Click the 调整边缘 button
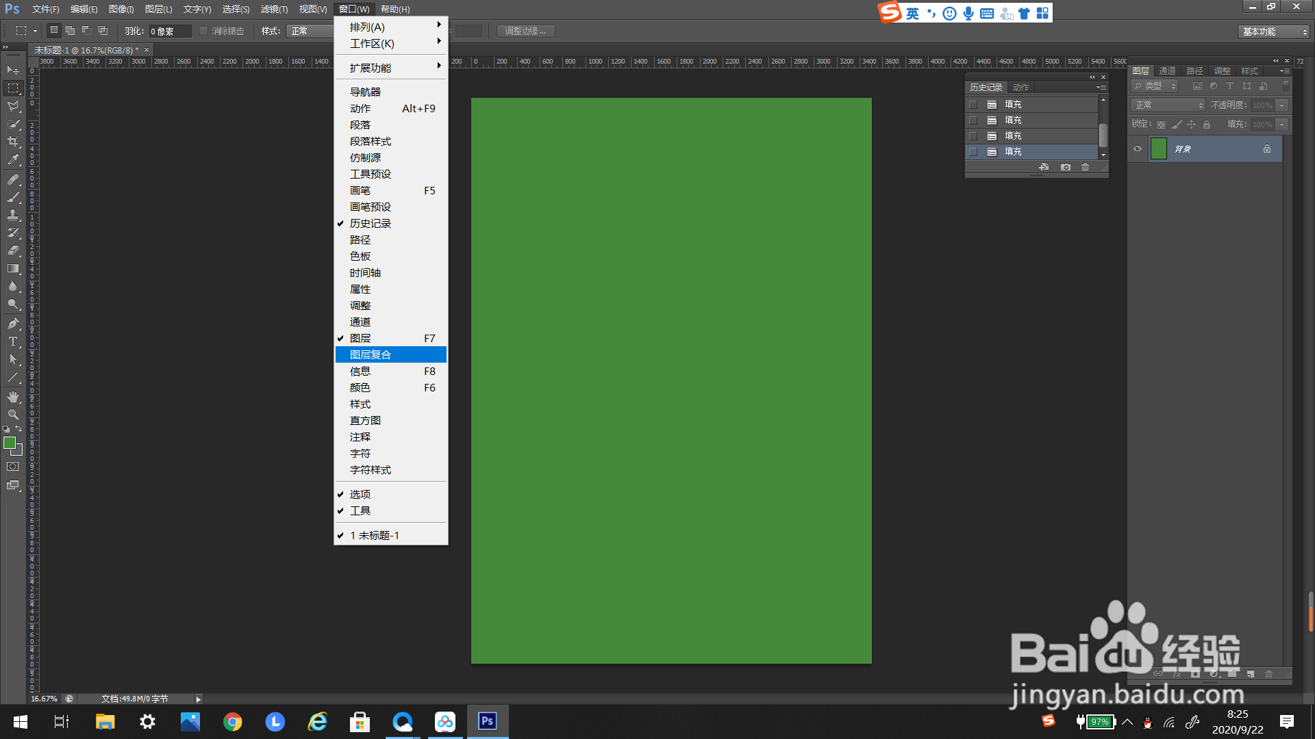The image size is (1315, 739). pyautogui.click(x=525, y=31)
